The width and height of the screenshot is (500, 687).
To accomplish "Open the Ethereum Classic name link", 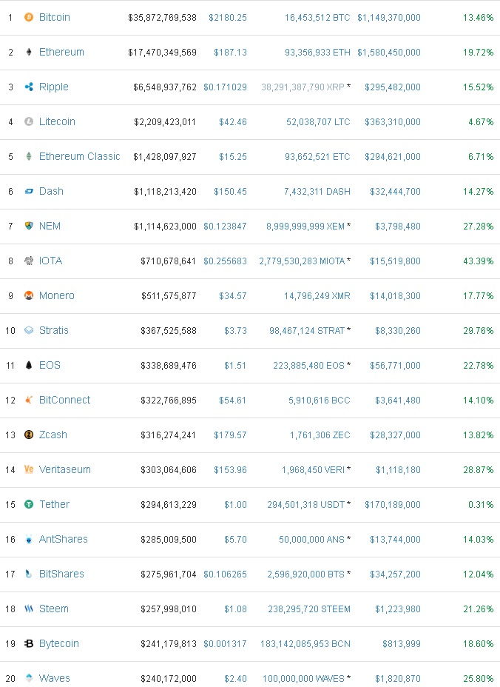I will click(x=79, y=156).
